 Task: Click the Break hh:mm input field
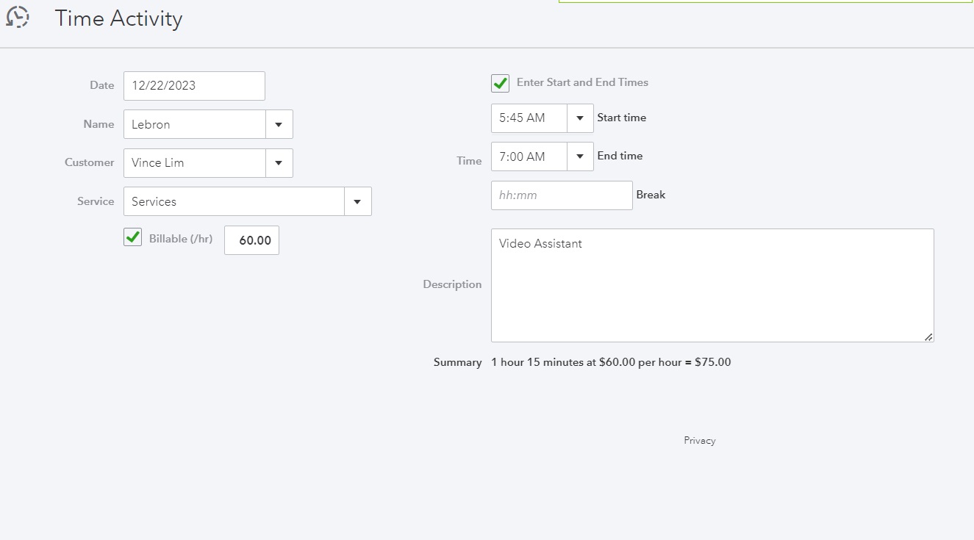pos(562,195)
